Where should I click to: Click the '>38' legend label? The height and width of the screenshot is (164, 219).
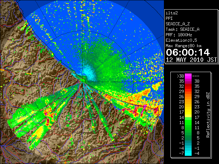[180, 76]
